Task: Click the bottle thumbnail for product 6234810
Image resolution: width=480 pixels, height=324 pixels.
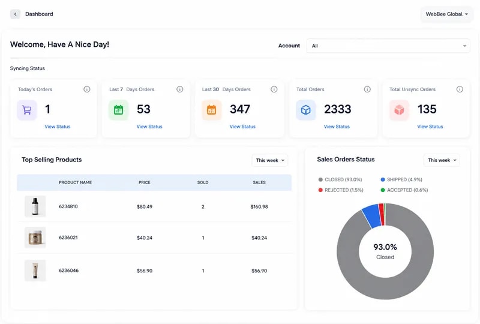Action: [35, 206]
